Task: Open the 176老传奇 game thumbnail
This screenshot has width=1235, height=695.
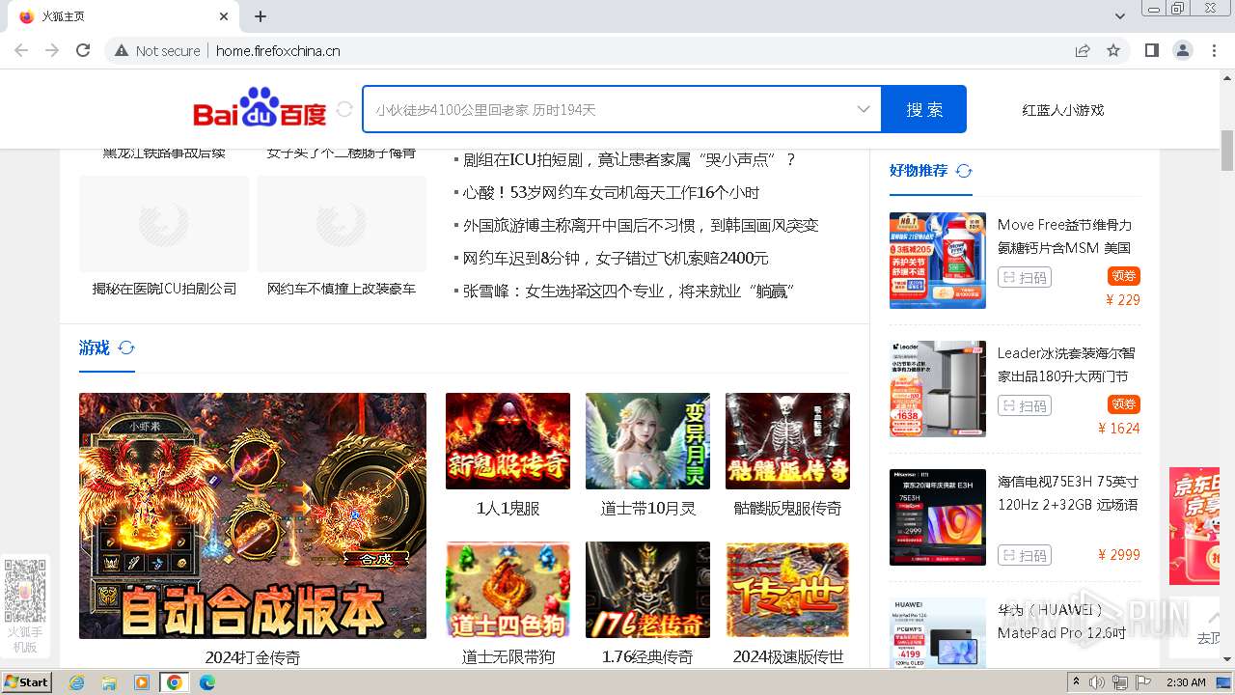Action: click(647, 590)
